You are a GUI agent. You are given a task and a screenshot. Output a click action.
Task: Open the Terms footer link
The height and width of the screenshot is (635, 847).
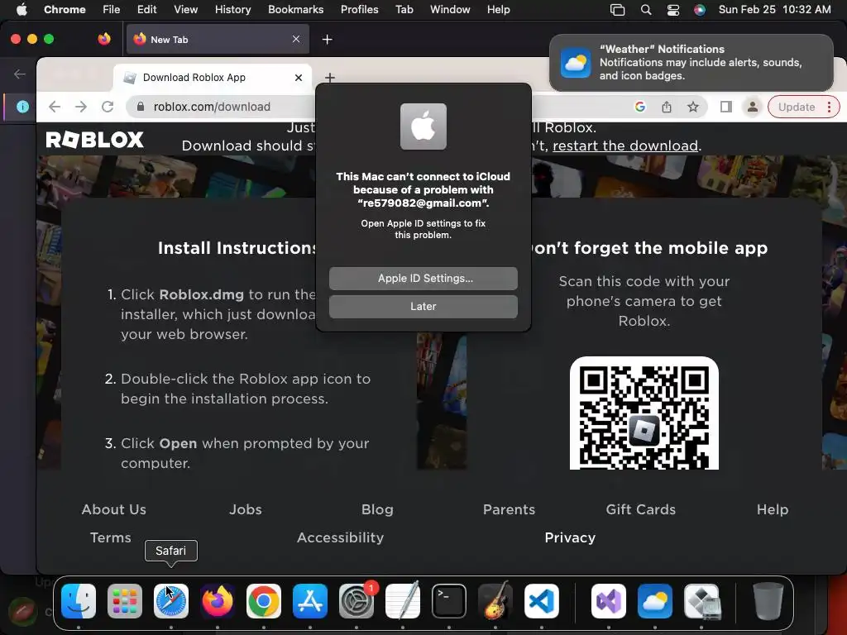[111, 537]
